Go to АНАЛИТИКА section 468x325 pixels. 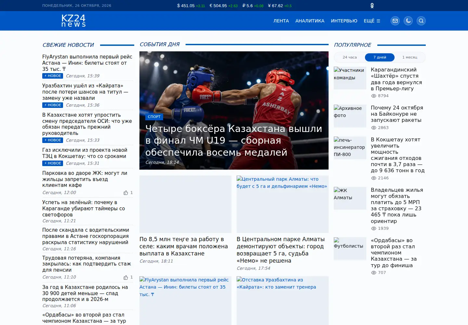click(310, 21)
